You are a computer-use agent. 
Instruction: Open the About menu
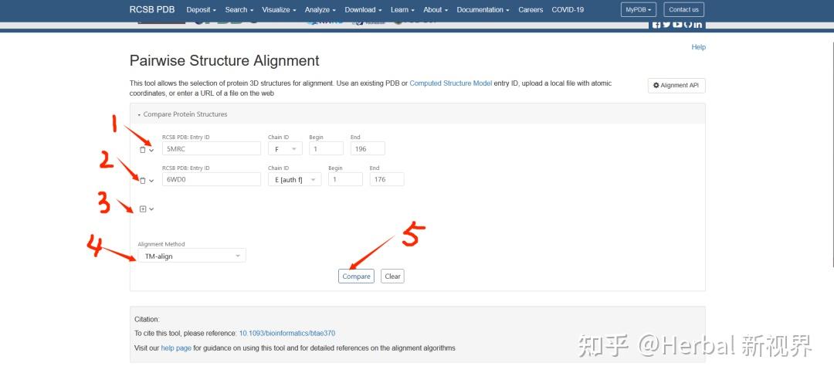pyautogui.click(x=436, y=9)
